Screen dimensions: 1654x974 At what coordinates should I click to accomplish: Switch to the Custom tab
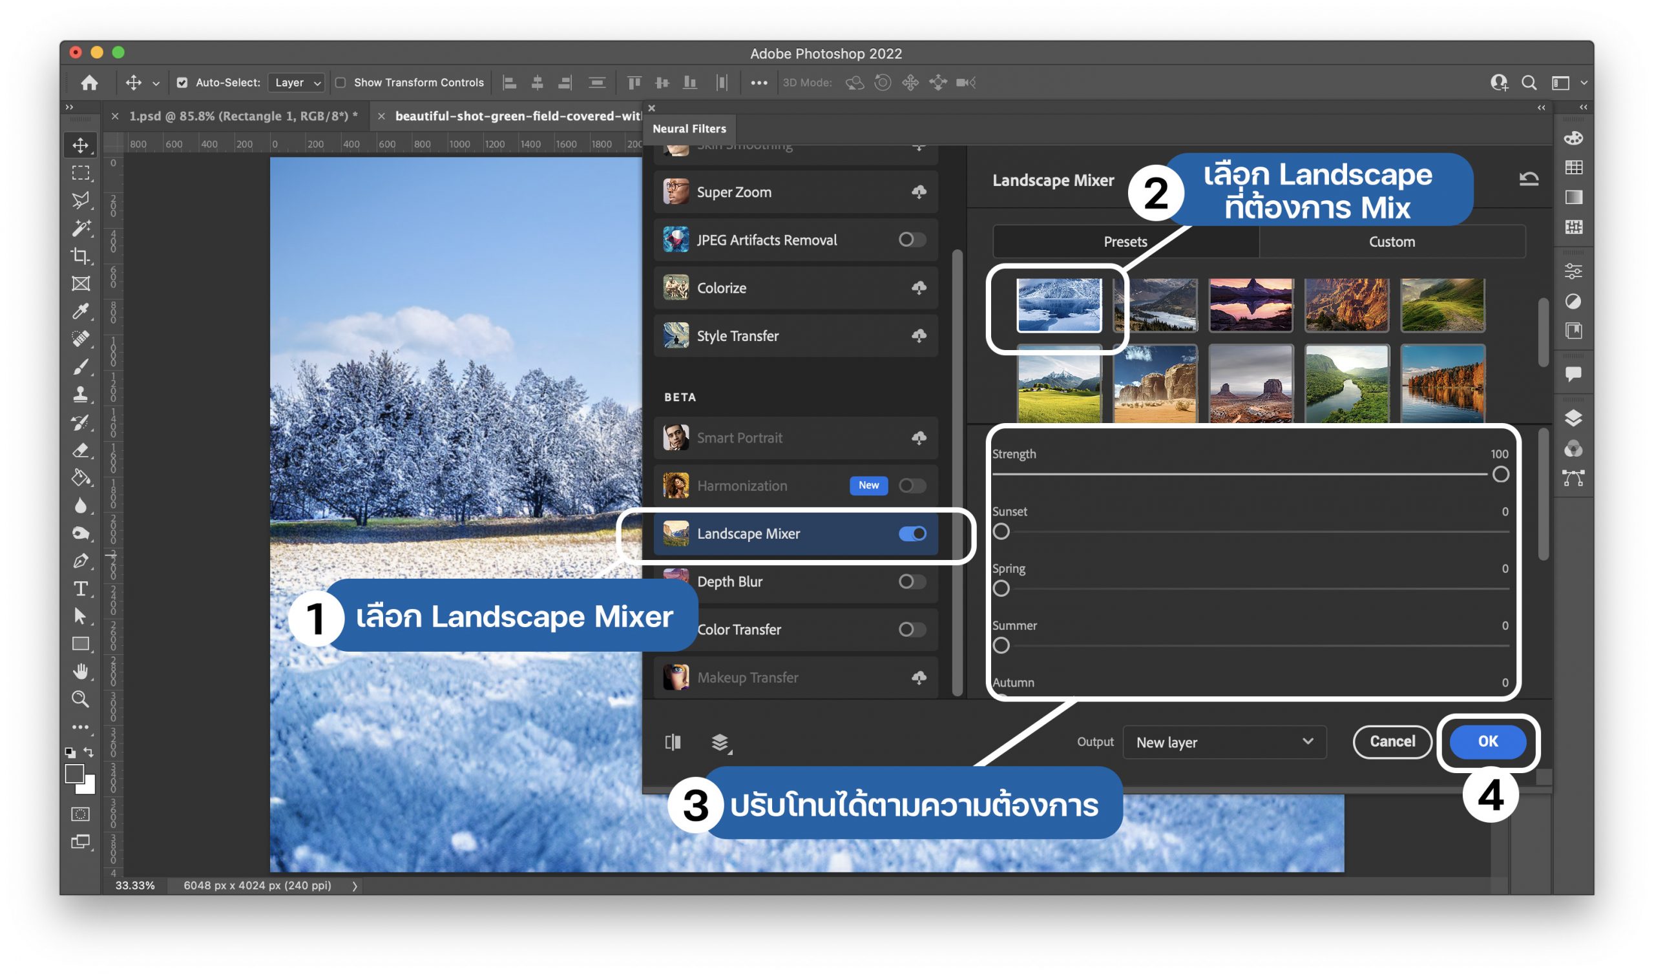pyautogui.click(x=1392, y=242)
